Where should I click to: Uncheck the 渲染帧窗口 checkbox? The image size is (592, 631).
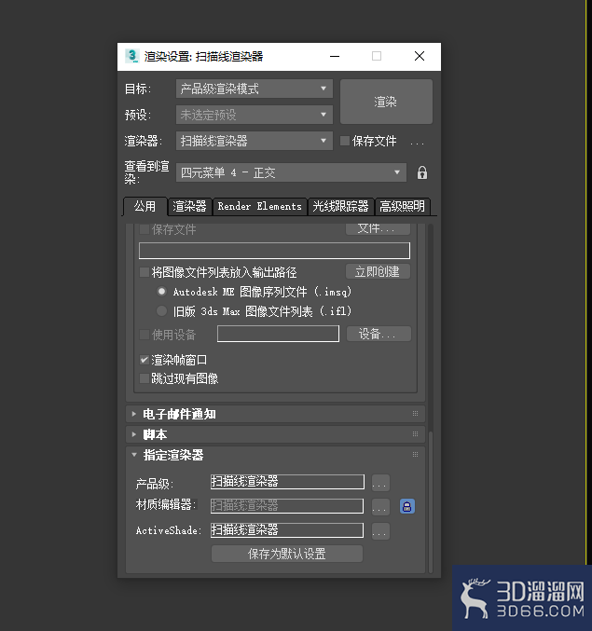[x=145, y=360]
